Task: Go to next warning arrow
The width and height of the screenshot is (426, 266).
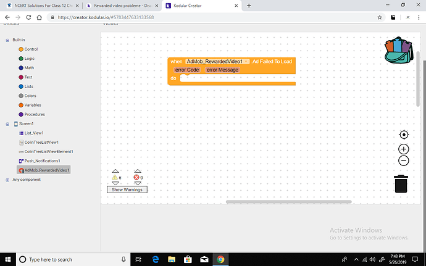Action: click(x=115, y=183)
